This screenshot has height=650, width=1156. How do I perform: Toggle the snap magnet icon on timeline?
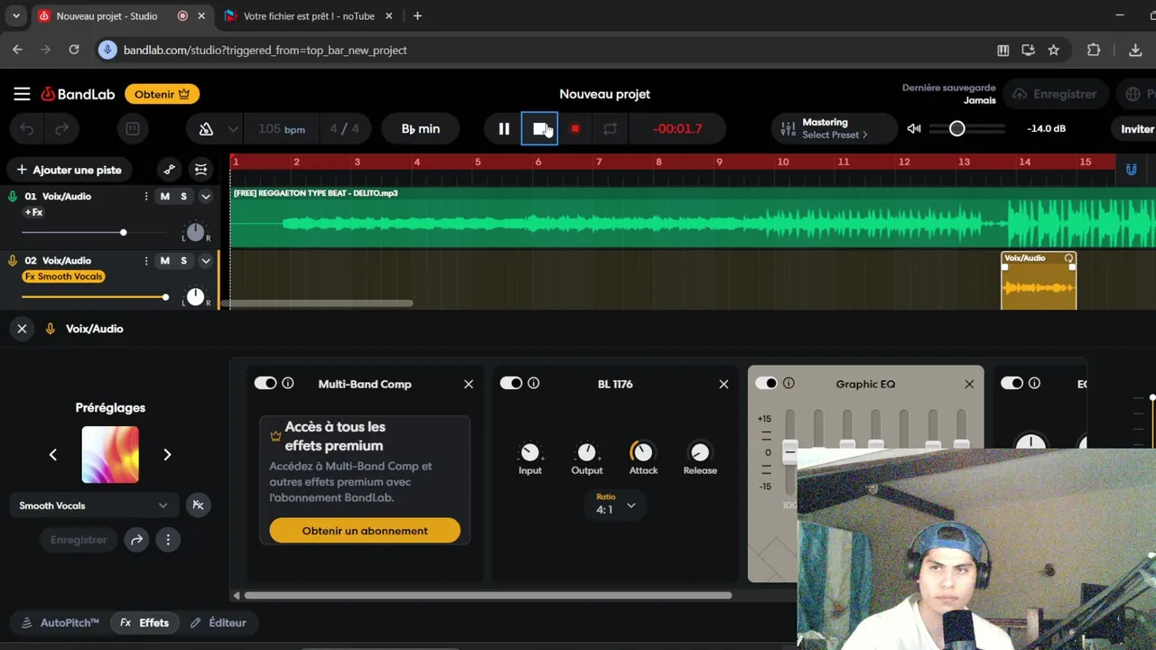pyautogui.click(x=1131, y=170)
